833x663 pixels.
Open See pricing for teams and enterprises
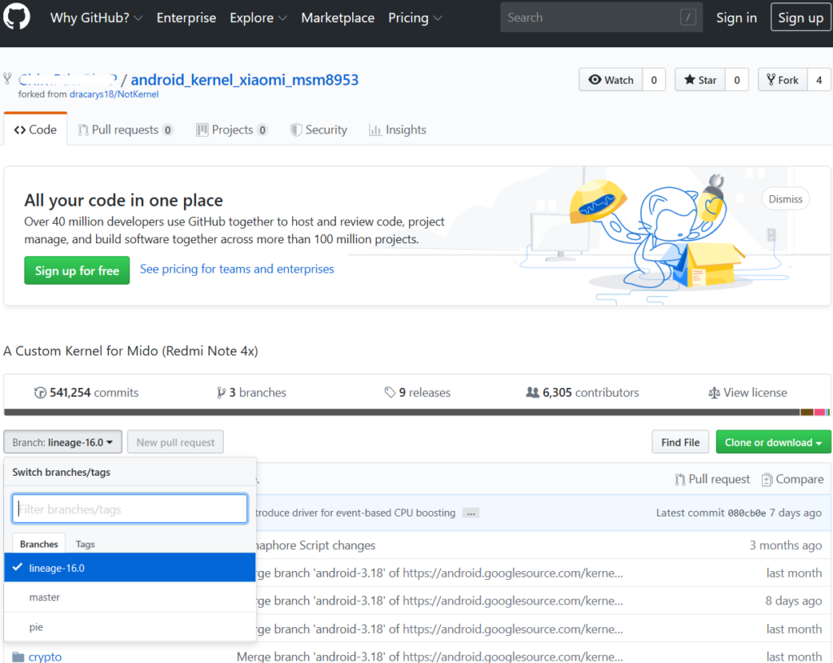click(x=237, y=269)
